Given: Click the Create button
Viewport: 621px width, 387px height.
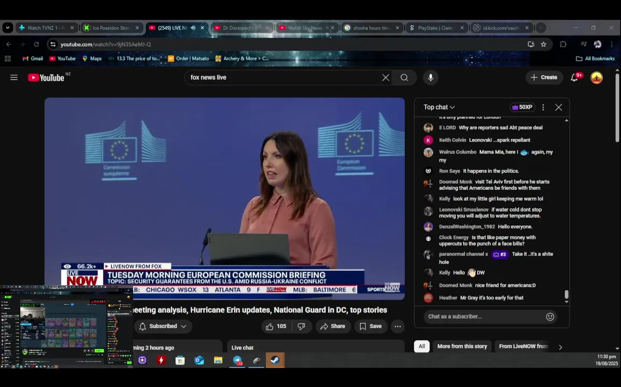Looking at the screenshot, I should (x=544, y=77).
